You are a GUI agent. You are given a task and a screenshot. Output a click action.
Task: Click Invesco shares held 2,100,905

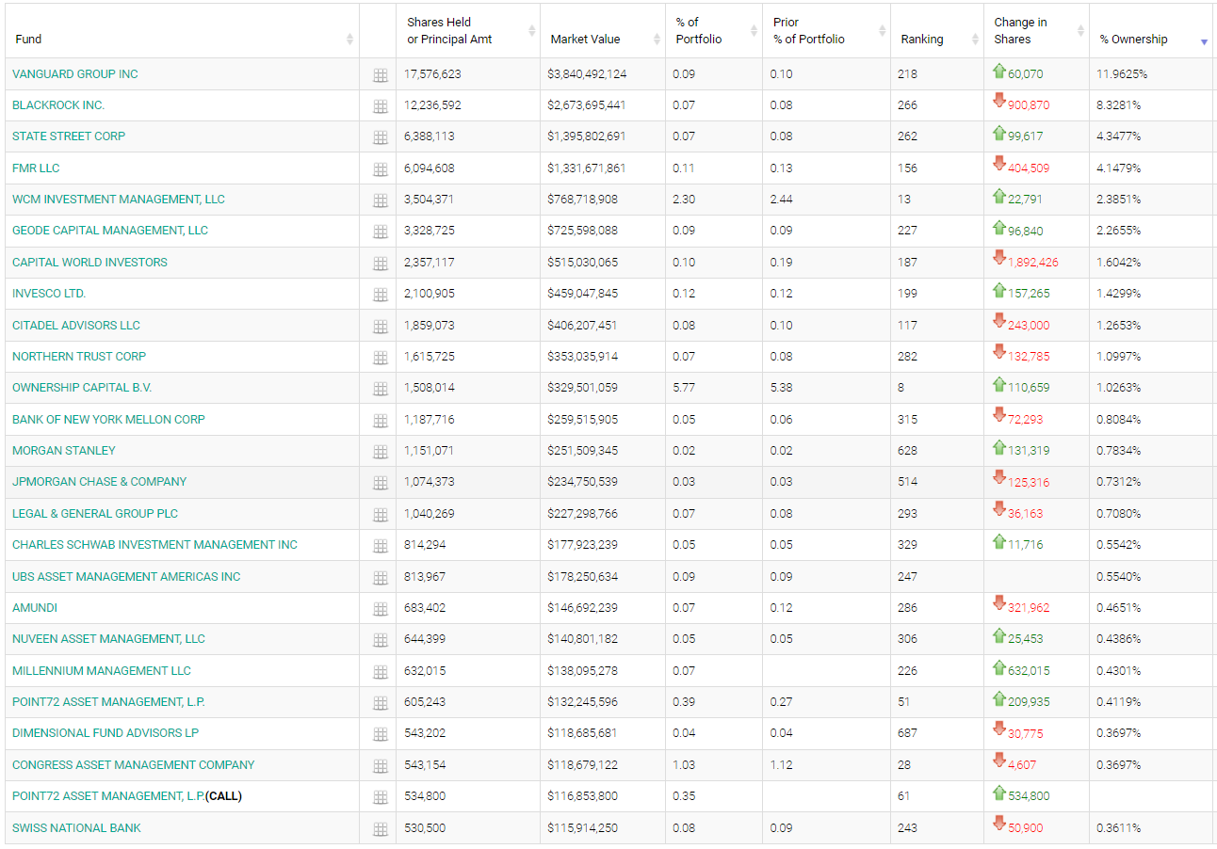[x=430, y=294]
